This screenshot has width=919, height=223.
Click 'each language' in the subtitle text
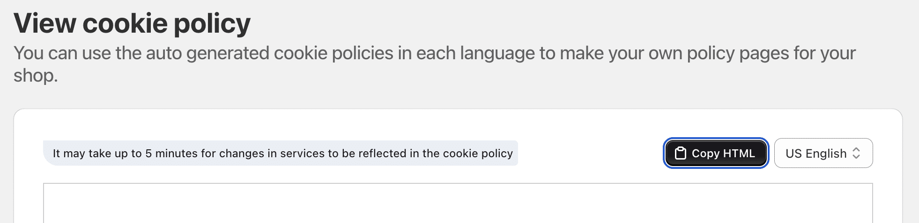point(475,54)
